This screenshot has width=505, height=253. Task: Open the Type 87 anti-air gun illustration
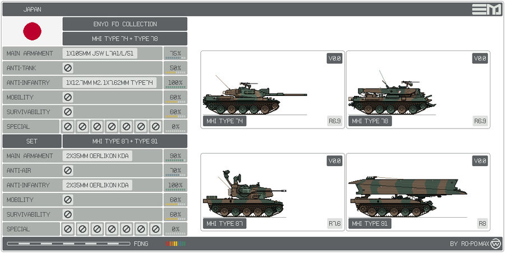[x=244, y=194]
